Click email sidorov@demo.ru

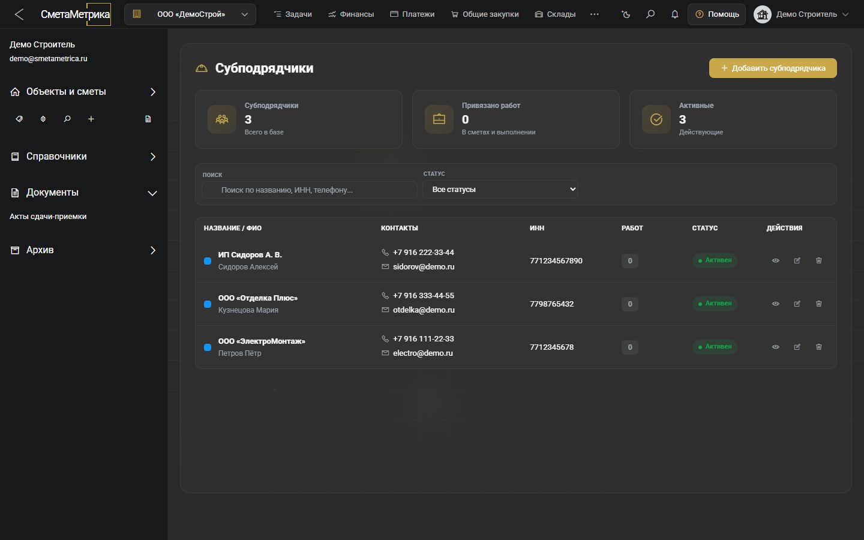424,267
